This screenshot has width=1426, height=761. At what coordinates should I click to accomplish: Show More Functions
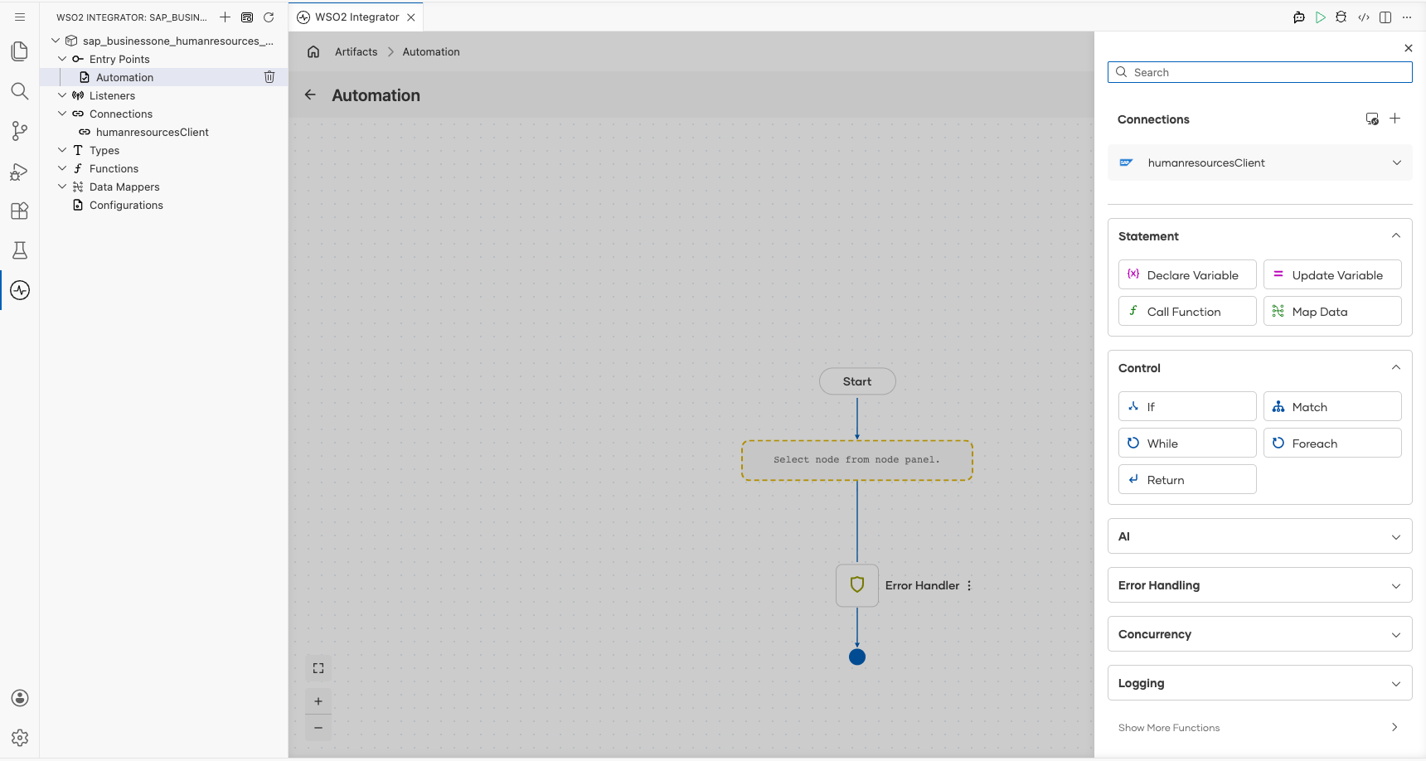[x=1260, y=728]
